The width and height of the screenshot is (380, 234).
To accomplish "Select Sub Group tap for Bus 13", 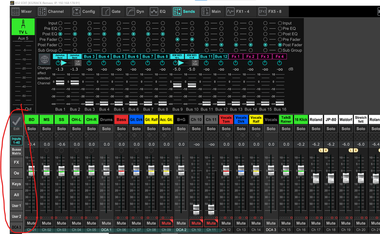I will pyautogui.click(x=236, y=50).
